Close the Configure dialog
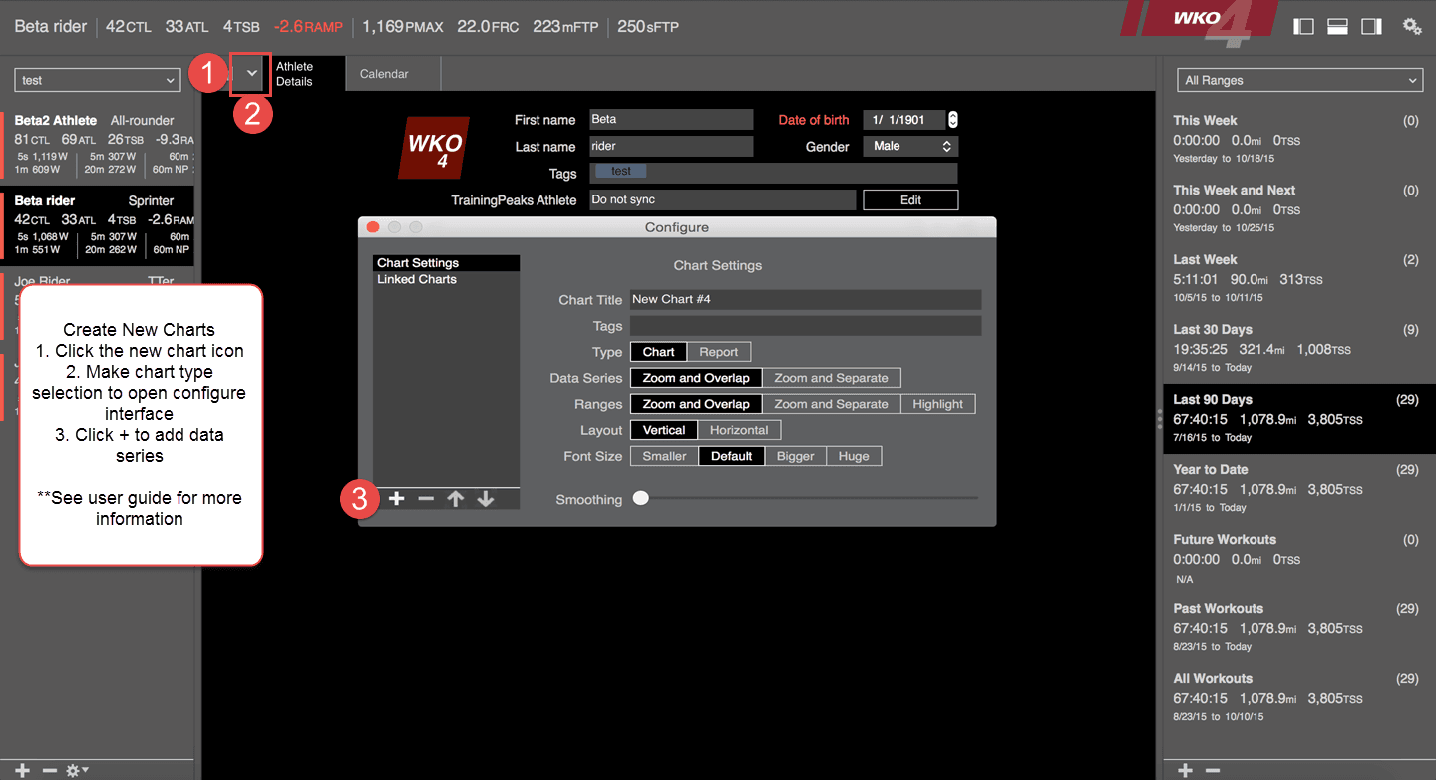Image resolution: width=1436 pixels, height=780 pixels. tap(373, 227)
